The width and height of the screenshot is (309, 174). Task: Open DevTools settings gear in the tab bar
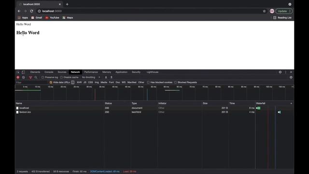280,72
